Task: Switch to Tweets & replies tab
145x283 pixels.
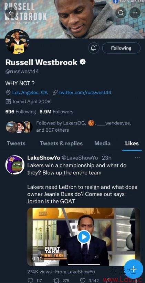Action: click(61, 143)
